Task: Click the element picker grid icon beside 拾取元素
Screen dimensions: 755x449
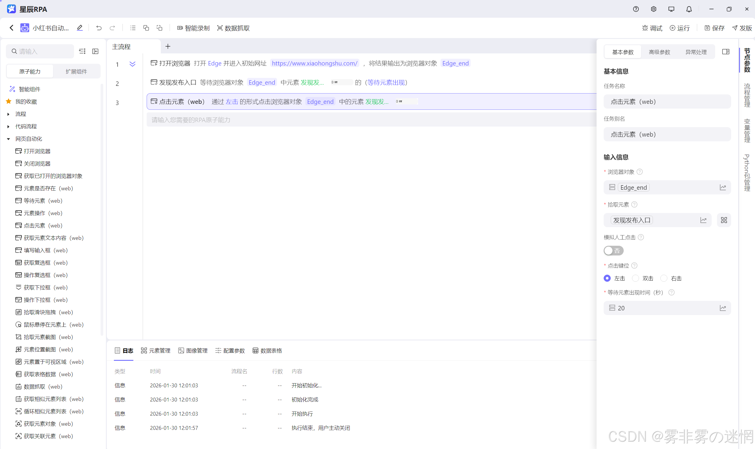Action: [723, 220]
